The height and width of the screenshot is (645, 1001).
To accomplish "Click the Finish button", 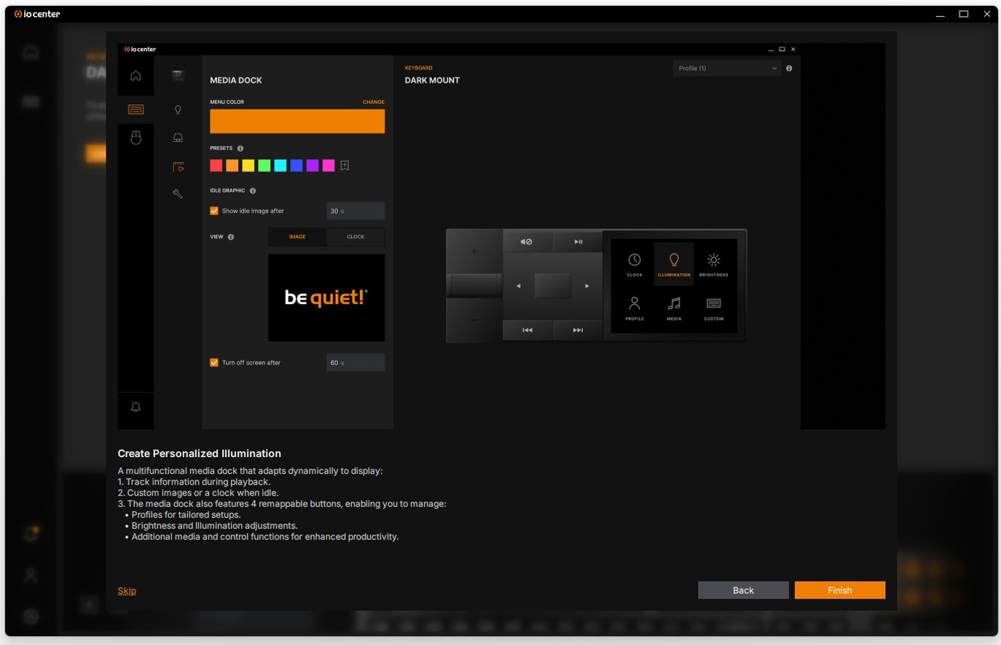I will click(x=839, y=590).
